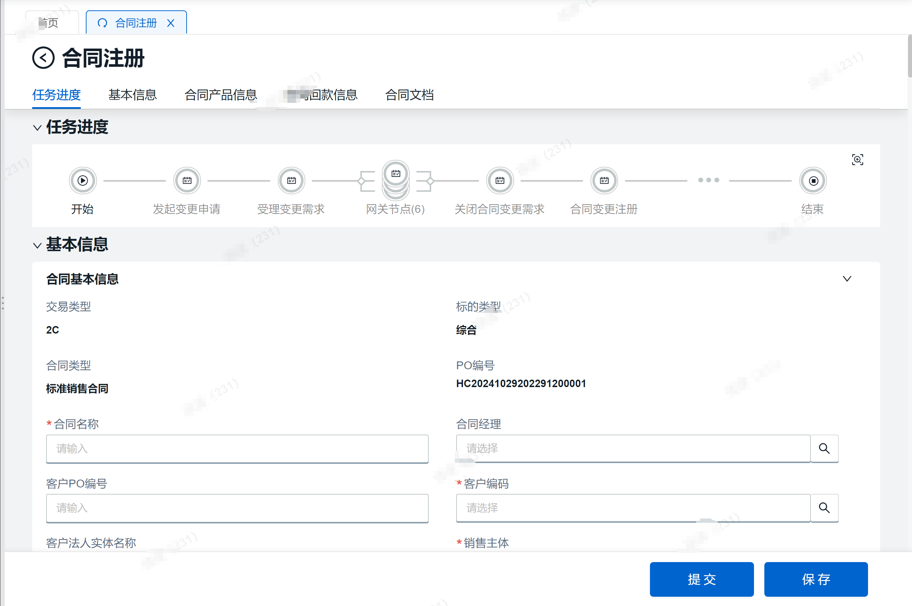Switch to 合同文档 tab
This screenshot has width=912, height=606.
[x=409, y=95]
